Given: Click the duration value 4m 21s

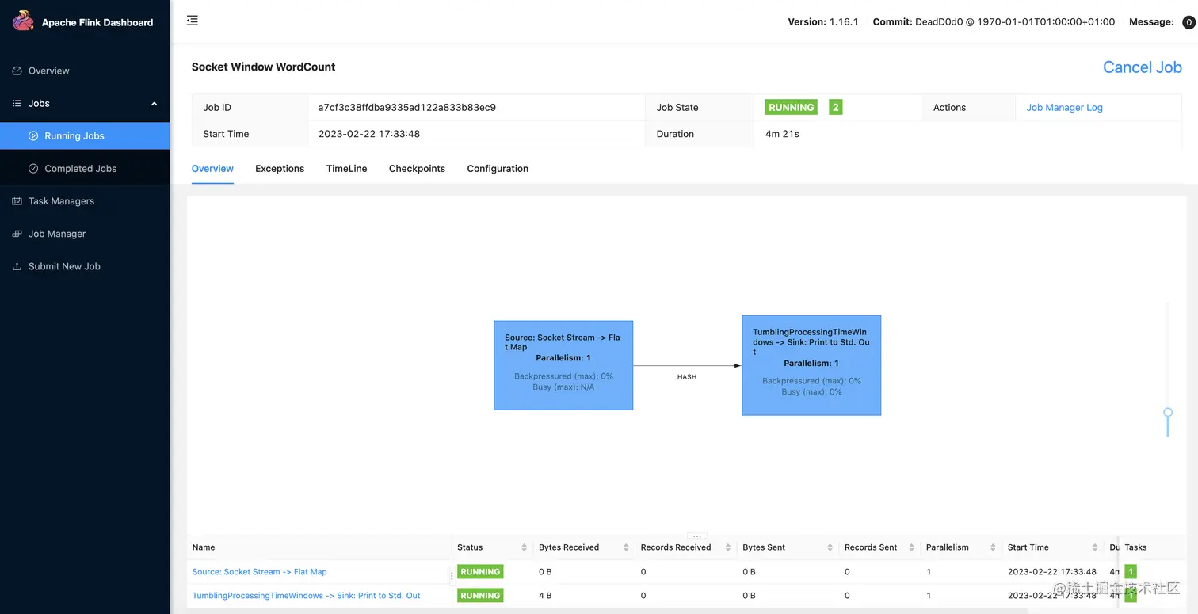Looking at the screenshot, I should (x=782, y=134).
